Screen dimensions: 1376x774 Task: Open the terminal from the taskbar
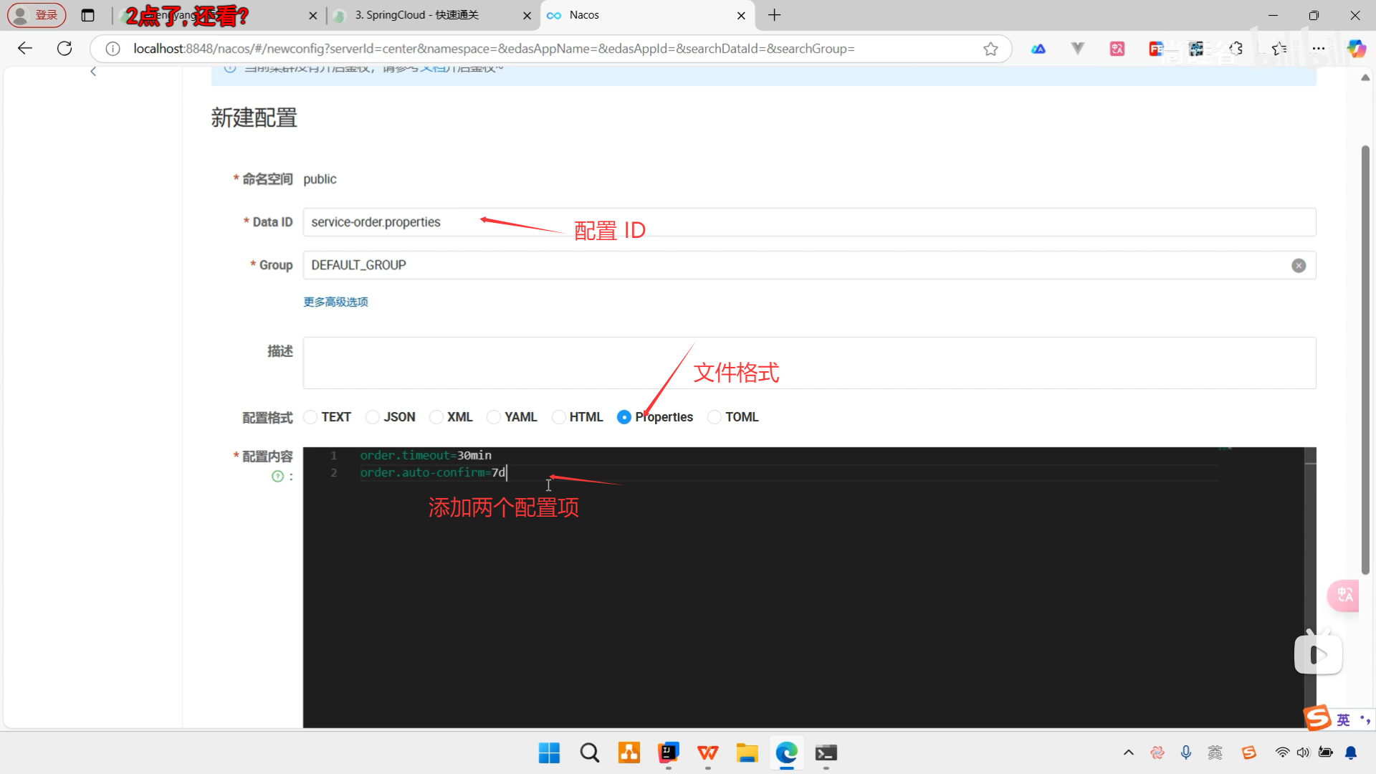826,753
